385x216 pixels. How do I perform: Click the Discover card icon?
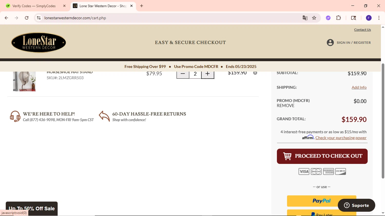tap(341, 171)
